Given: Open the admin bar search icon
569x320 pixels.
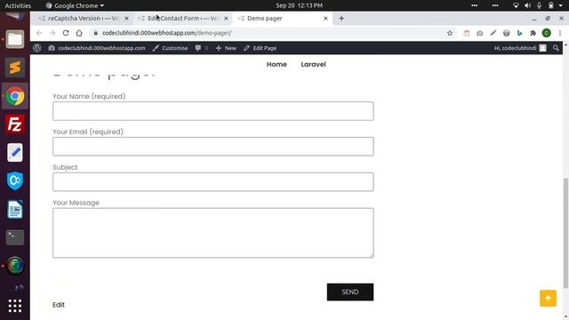Looking at the screenshot, I should tap(556, 48).
